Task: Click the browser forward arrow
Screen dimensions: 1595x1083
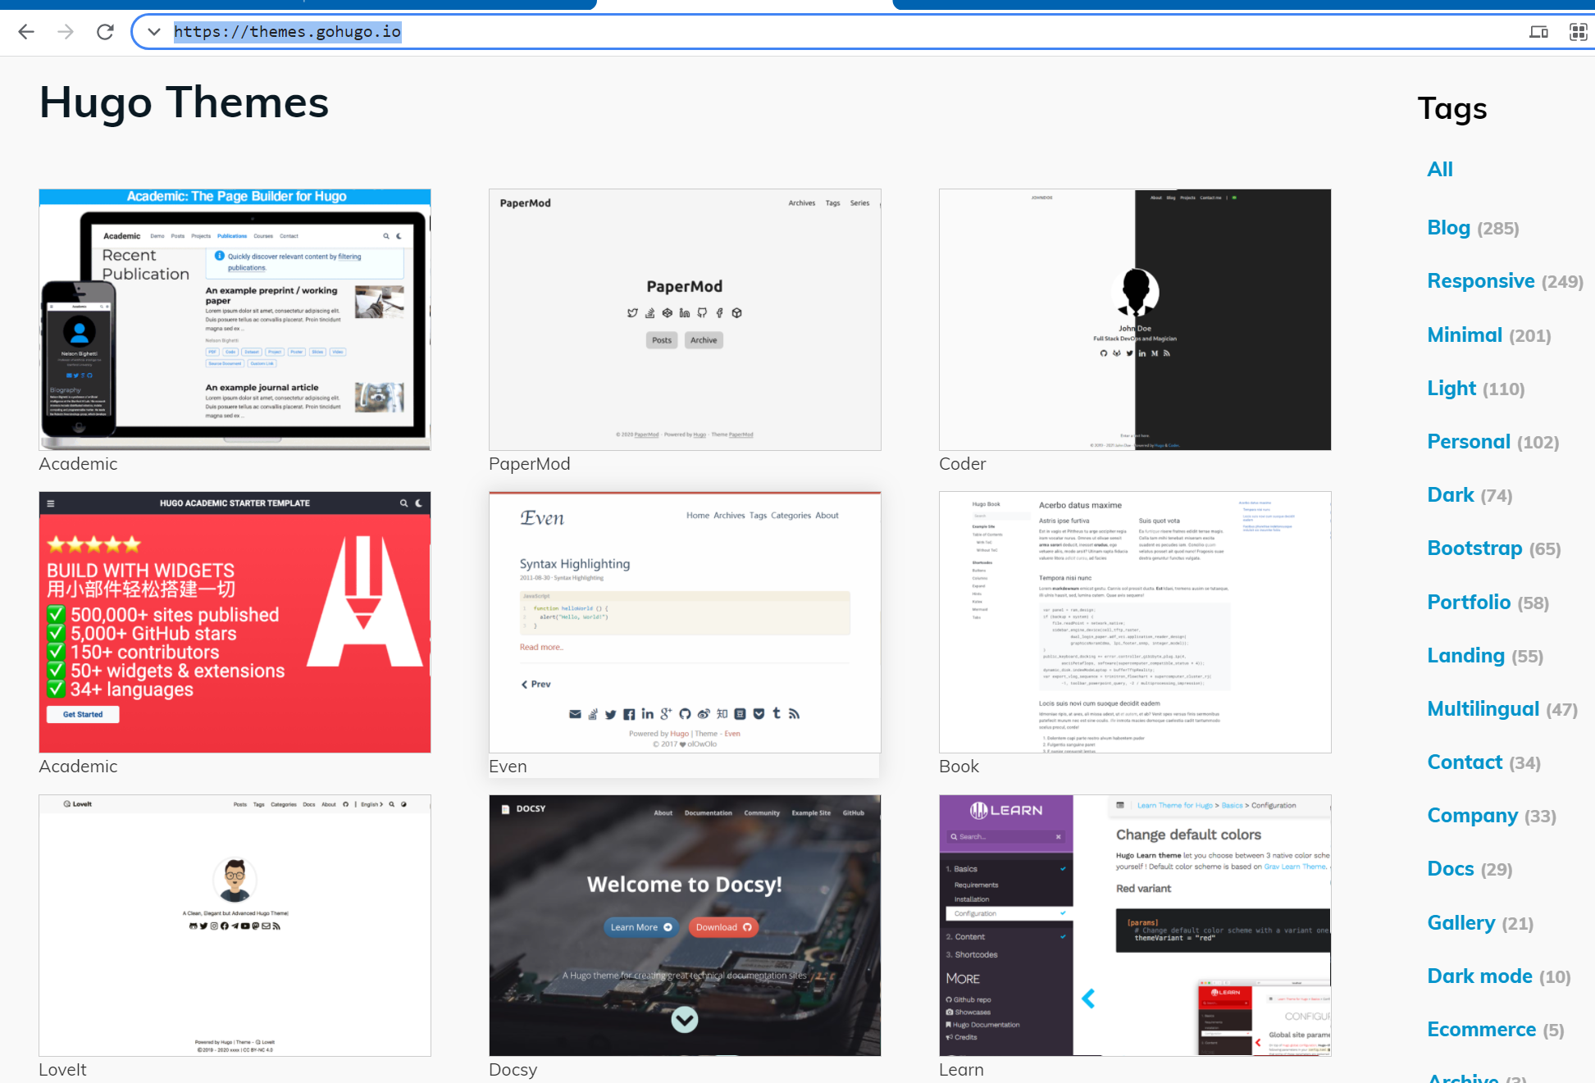Action: (x=66, y=32)
